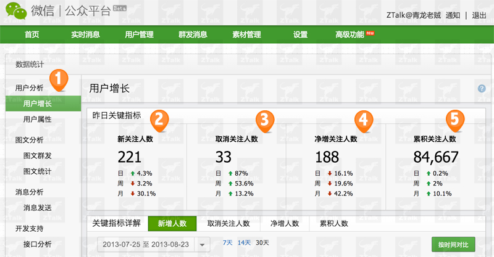Click the blue help question mark icon
The width and height of the screenshot is (494, 257).
pos(482,89)
